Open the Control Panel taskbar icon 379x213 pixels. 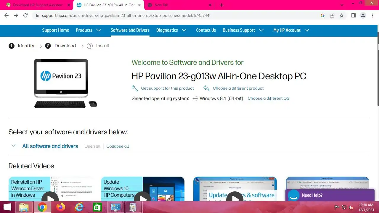(115, 207)
